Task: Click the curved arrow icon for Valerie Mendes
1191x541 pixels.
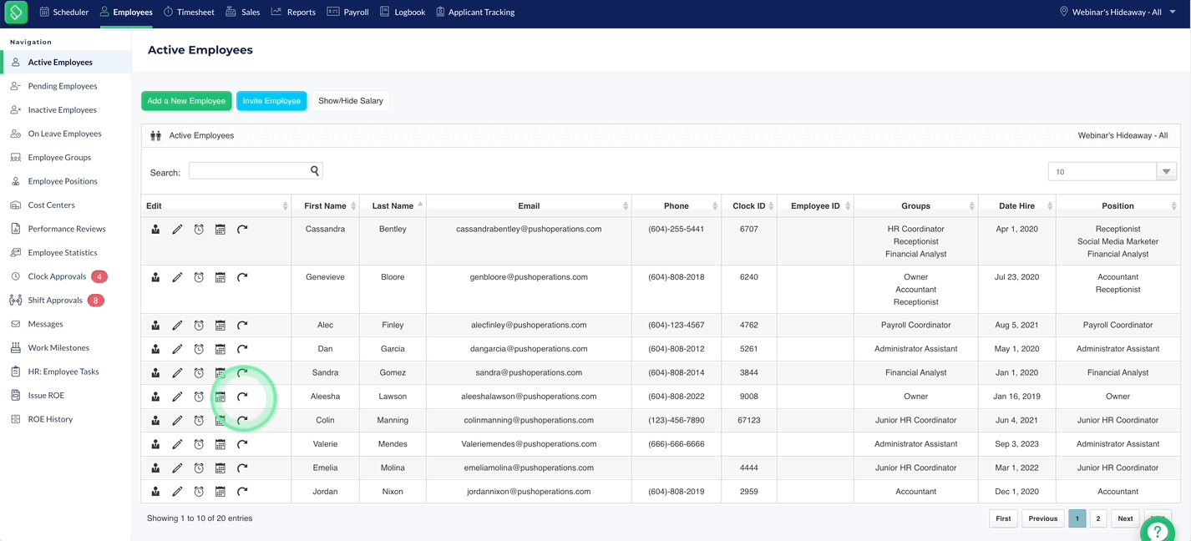Action: point(242,444)
